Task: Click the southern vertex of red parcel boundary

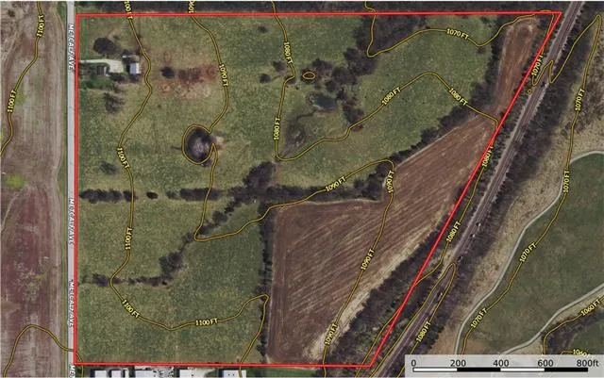Action: coord(370,366)
